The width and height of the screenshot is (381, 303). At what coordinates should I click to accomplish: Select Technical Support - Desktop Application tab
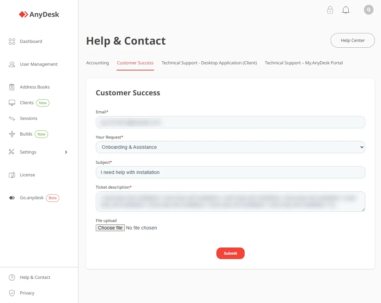[209, 63]
